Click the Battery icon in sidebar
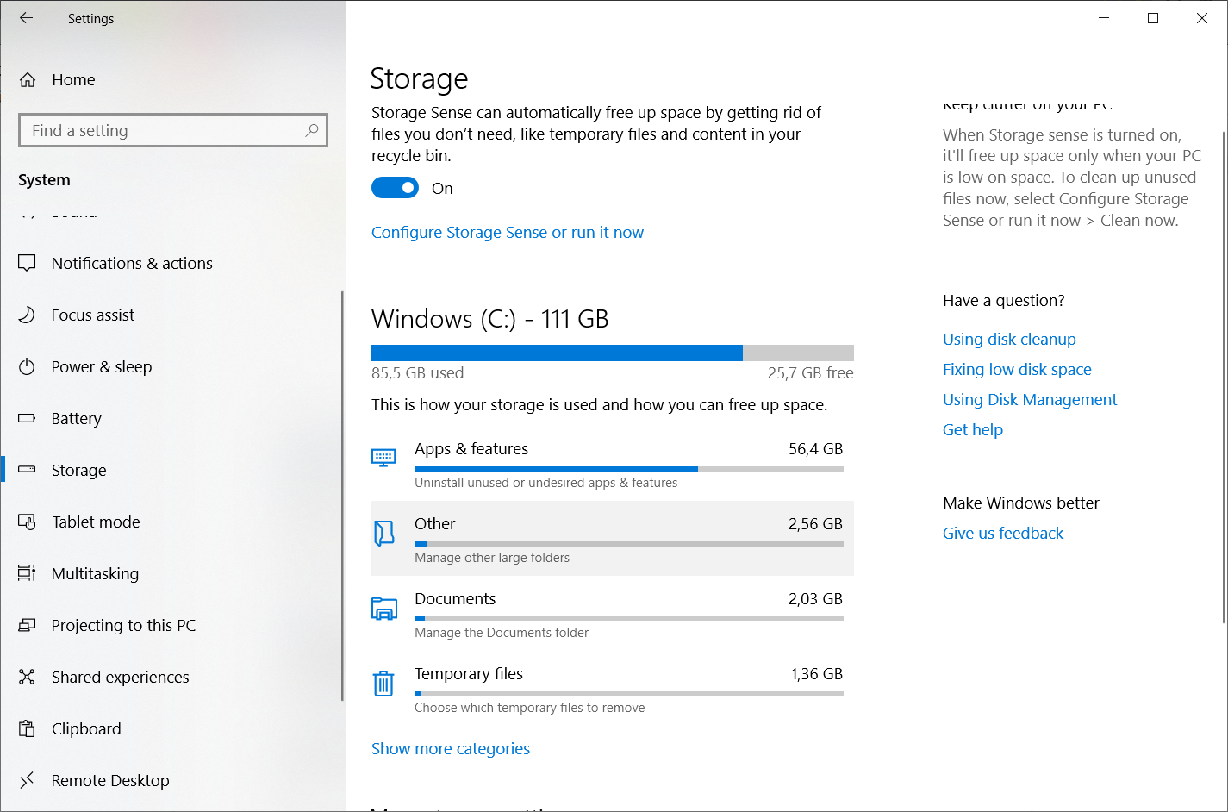The height and width of the screenshot is (812, 1228). 27,418
